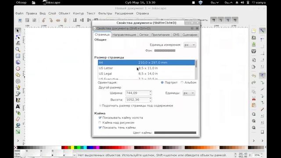Switch to Прилипание tab

160,35
